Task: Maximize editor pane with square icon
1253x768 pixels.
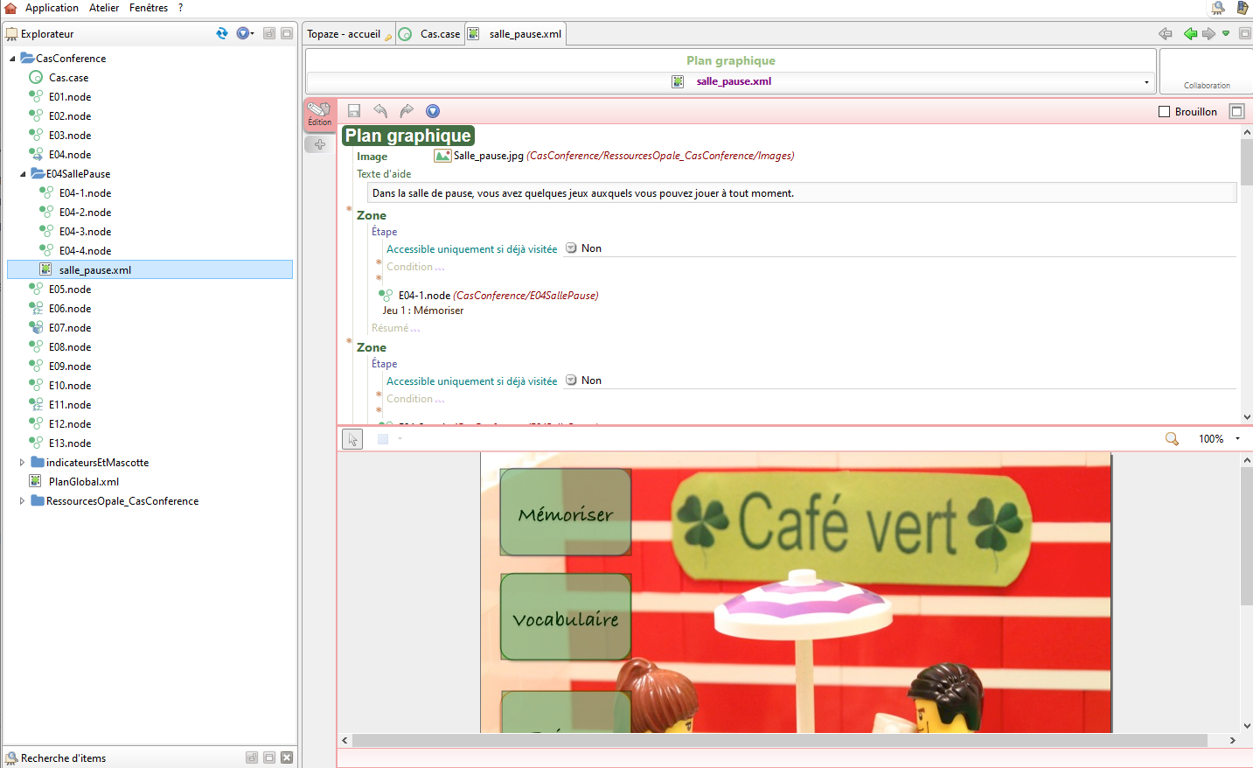Action: pos(1236,111)
